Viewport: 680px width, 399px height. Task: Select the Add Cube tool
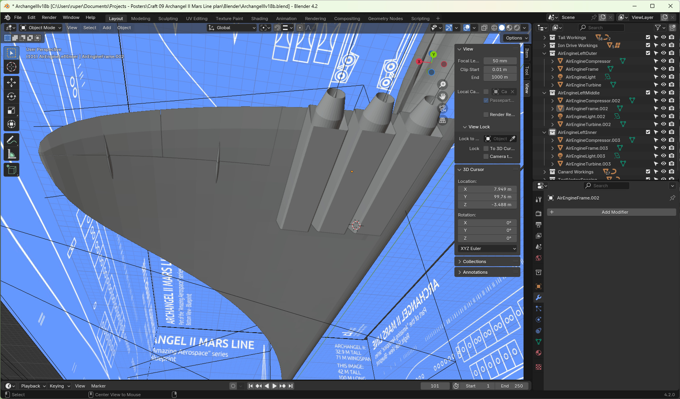point(11,170)
